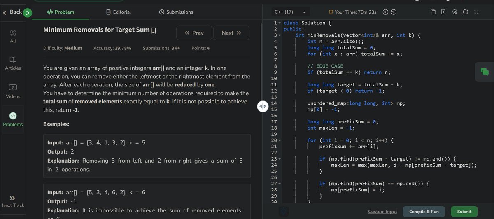The image size is (494, 219).
Task: Click the mp[0] = -1 code line
Action: [323, 109]
